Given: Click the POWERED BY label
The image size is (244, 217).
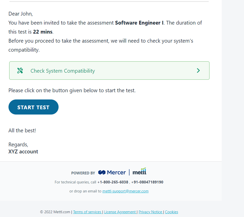Looking at the screenshot, I should pos(83,173).
